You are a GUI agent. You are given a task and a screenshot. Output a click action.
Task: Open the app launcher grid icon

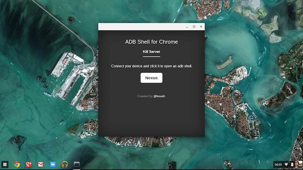(x=5, y=164)
